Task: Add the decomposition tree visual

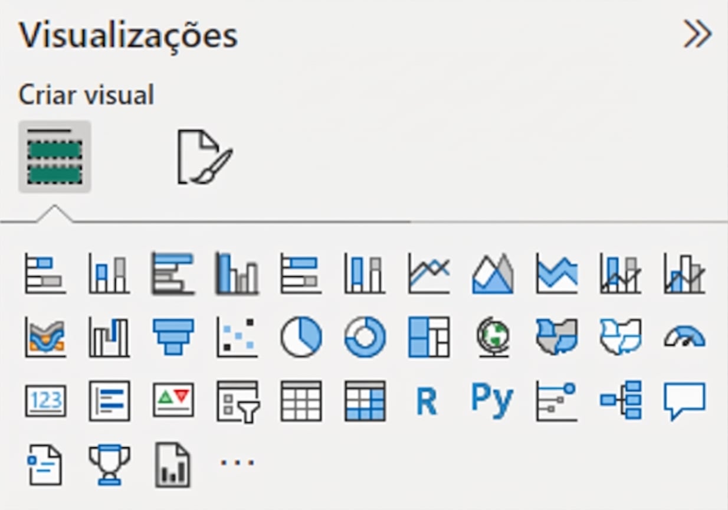Action: 621,401
